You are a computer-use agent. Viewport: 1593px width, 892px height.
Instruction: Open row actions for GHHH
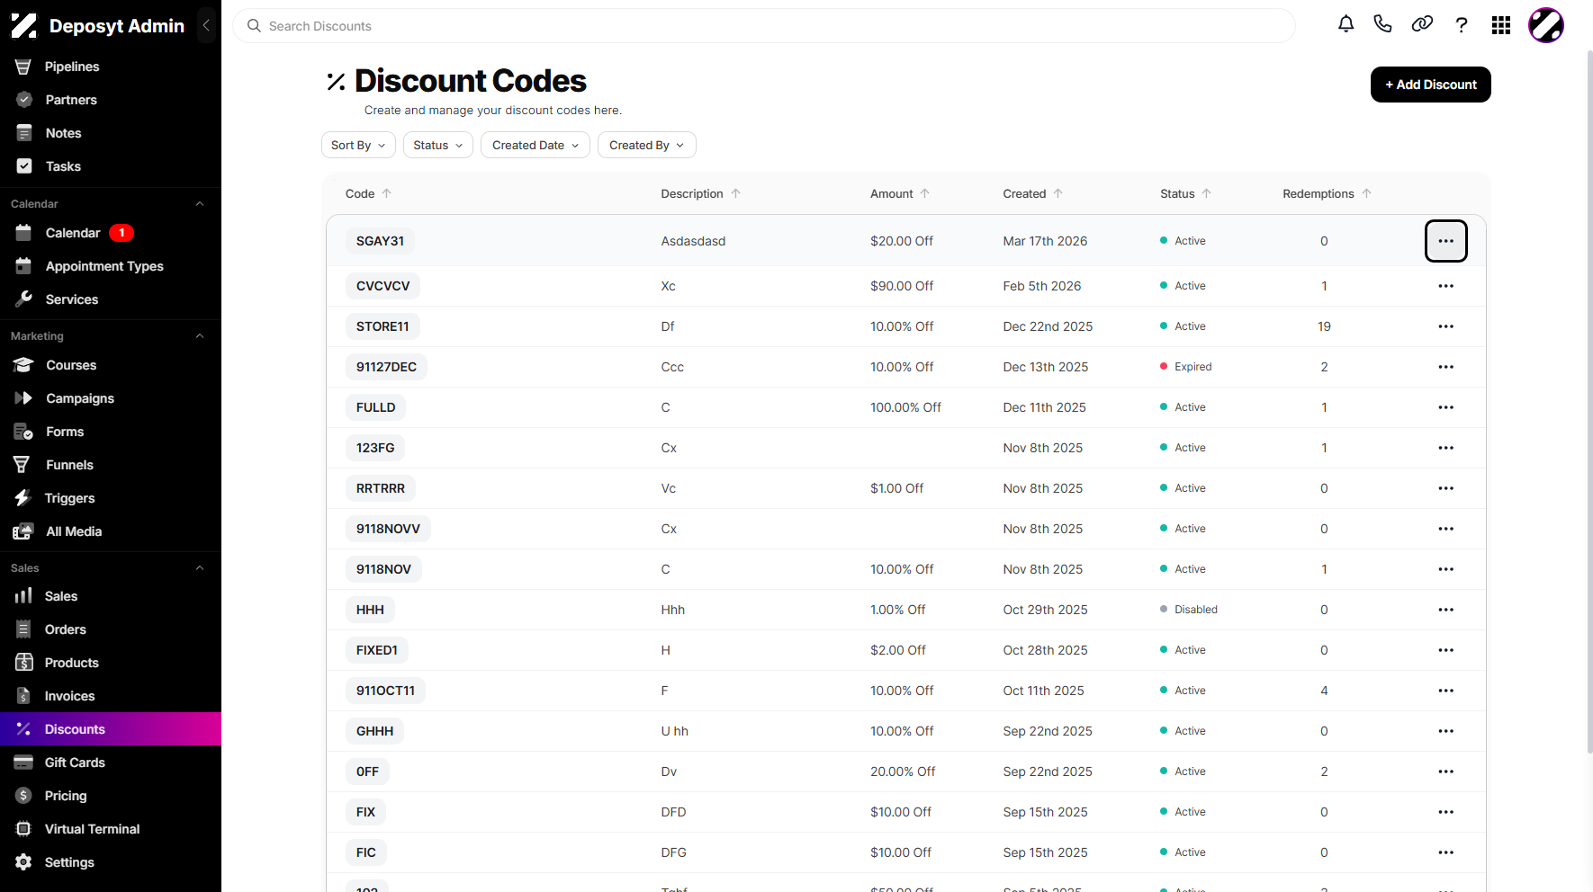(x=1446, y=731)
